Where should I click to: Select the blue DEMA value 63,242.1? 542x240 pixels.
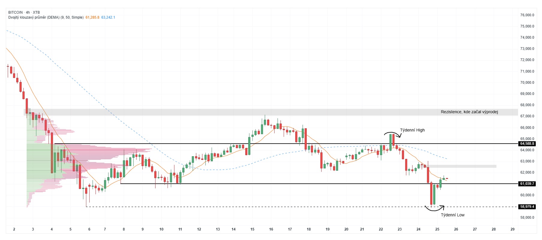click(x=108, y=17)
